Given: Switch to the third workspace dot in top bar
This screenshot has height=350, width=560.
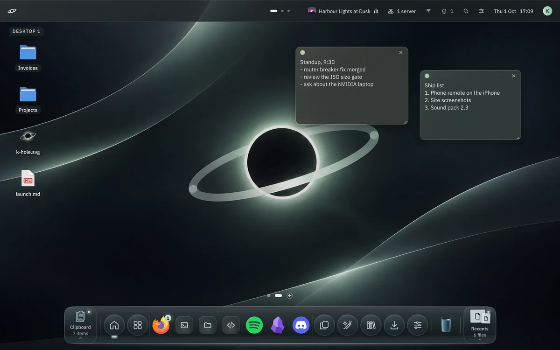Looking at the screenshot, I should point(288,11).
